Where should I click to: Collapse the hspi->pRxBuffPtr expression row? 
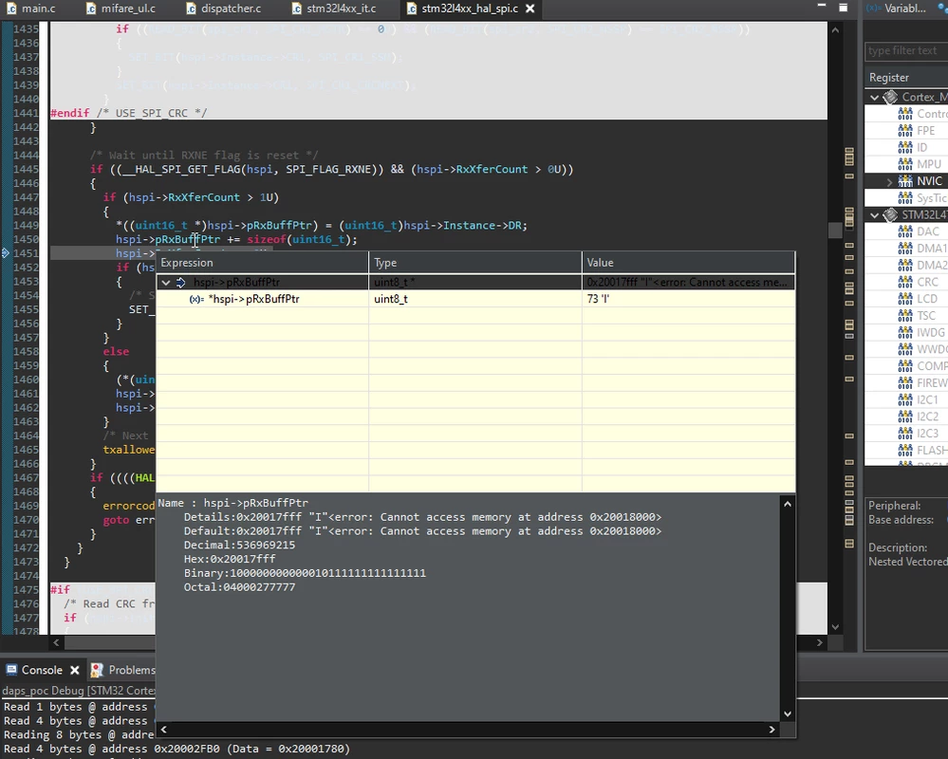click(x=166, y=282)
